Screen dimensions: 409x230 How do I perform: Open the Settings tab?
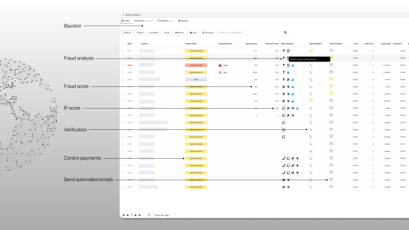pyautogui.click(x=183, y=21)
